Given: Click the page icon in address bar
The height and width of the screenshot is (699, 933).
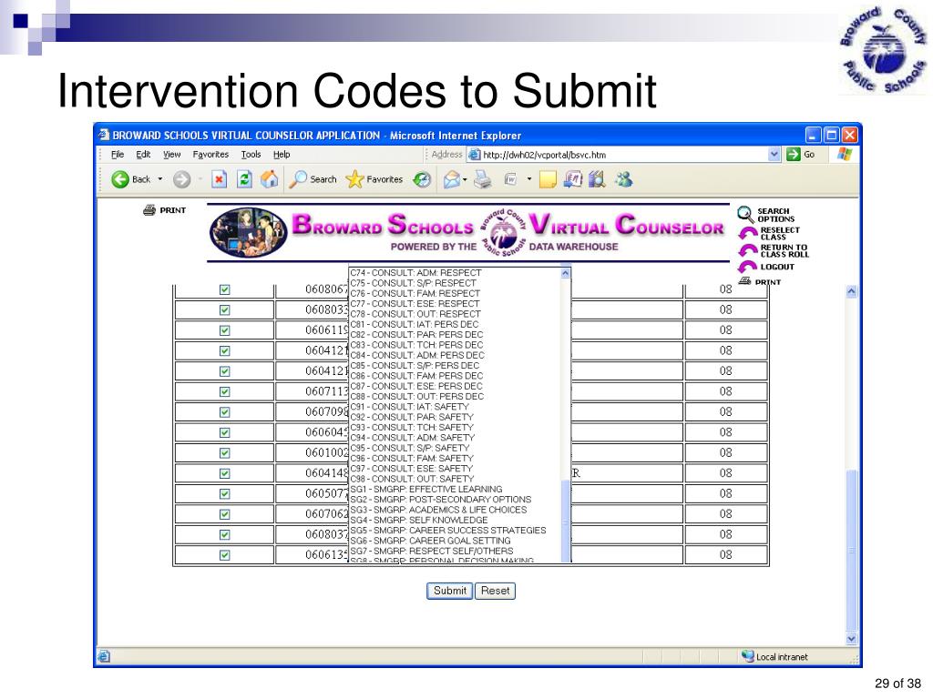Looking at the screenshot, I should 474,155.
